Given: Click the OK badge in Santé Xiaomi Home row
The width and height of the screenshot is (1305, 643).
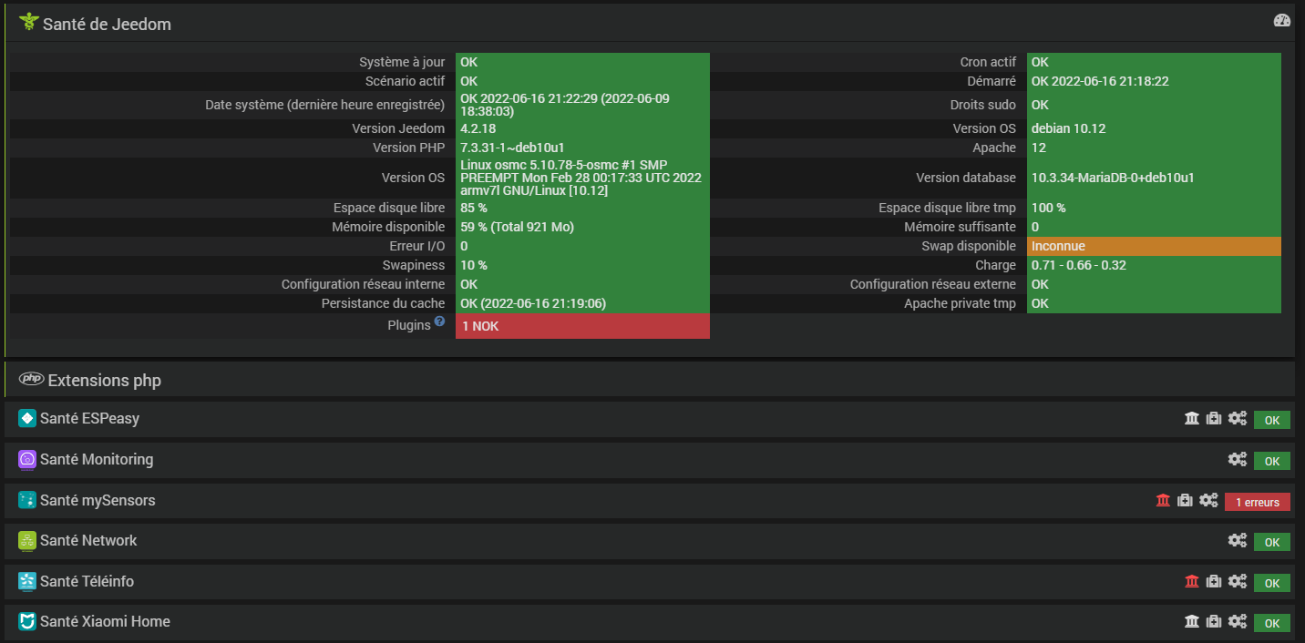Looking at the screenshot, I should [x=1272, y=623].
